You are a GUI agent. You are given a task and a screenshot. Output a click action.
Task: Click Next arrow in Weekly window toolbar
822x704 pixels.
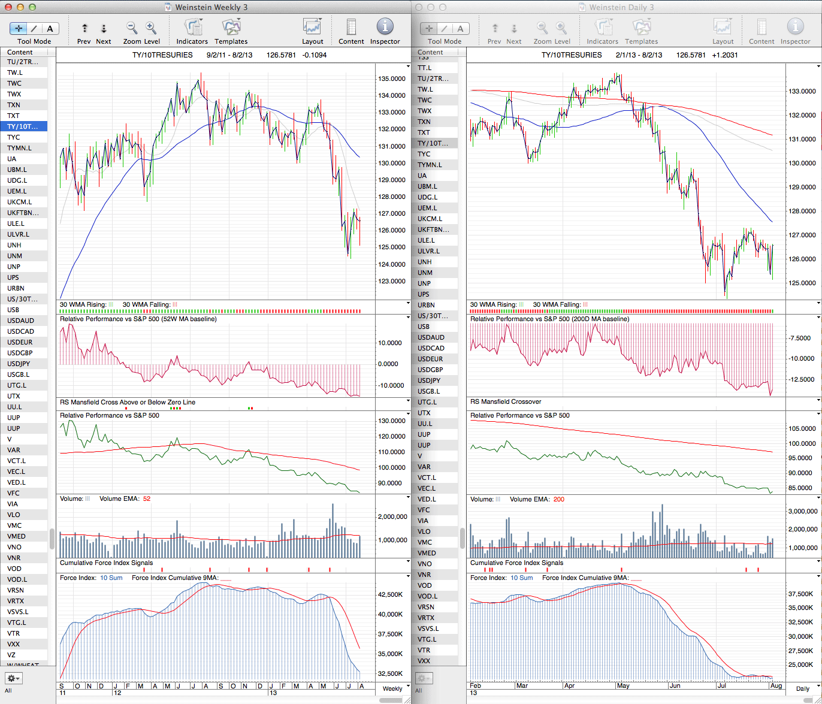[103, 28]
